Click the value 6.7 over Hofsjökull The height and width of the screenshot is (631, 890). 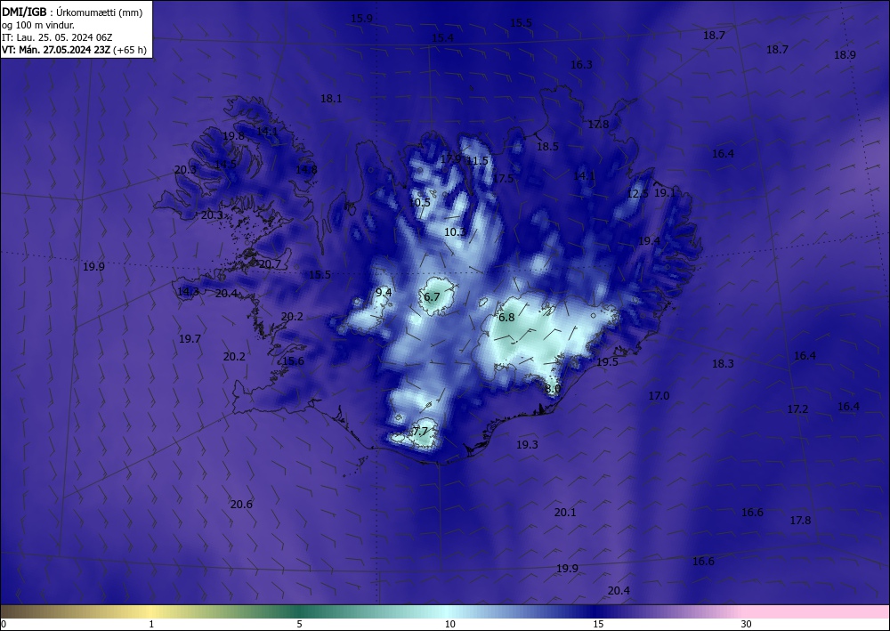(x=432, y=296)
